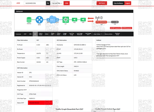Viewport: 154px width, 112px height.
Task: Click the TOPOLOGY panel header
Action: 74,11
